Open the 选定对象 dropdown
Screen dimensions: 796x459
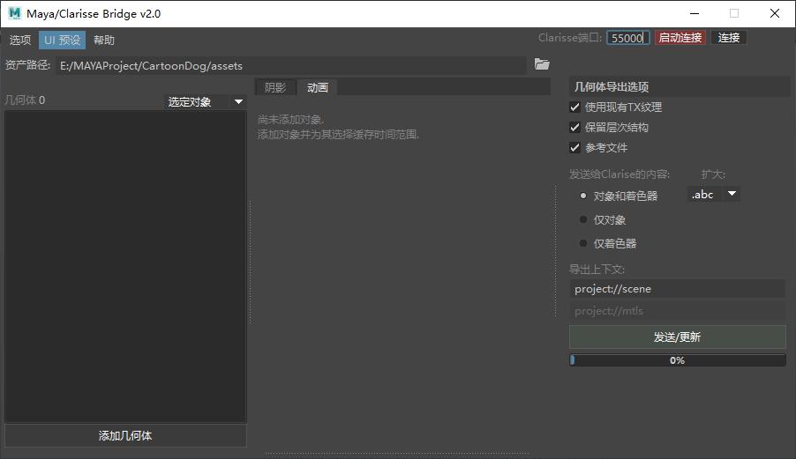coord(206,101)
